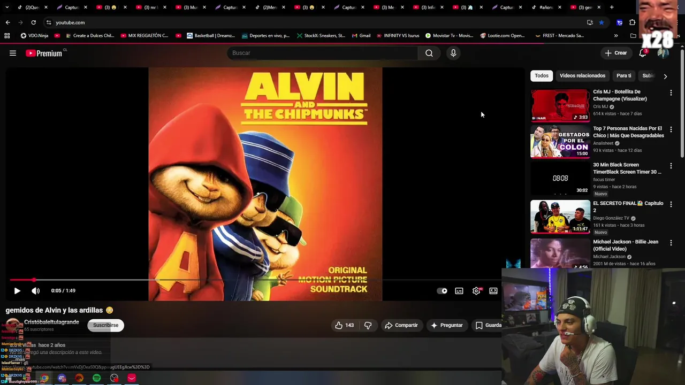Go back in the browser

point(7,22)
